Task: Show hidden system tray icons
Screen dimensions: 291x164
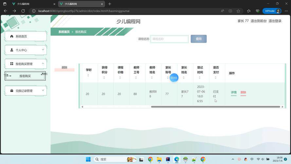Action: click(x=233, y=159)
